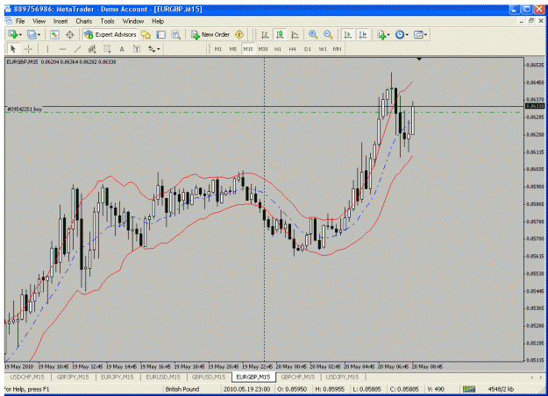Select the Horizontal Line drawing tool
This screenshot has height=396, width=548.
coord(62,49)
